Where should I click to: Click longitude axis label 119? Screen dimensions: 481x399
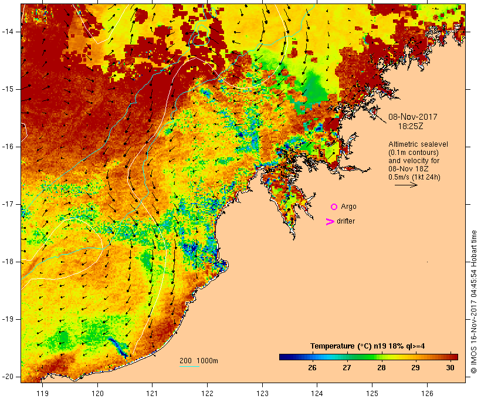(x=42, y=393)
